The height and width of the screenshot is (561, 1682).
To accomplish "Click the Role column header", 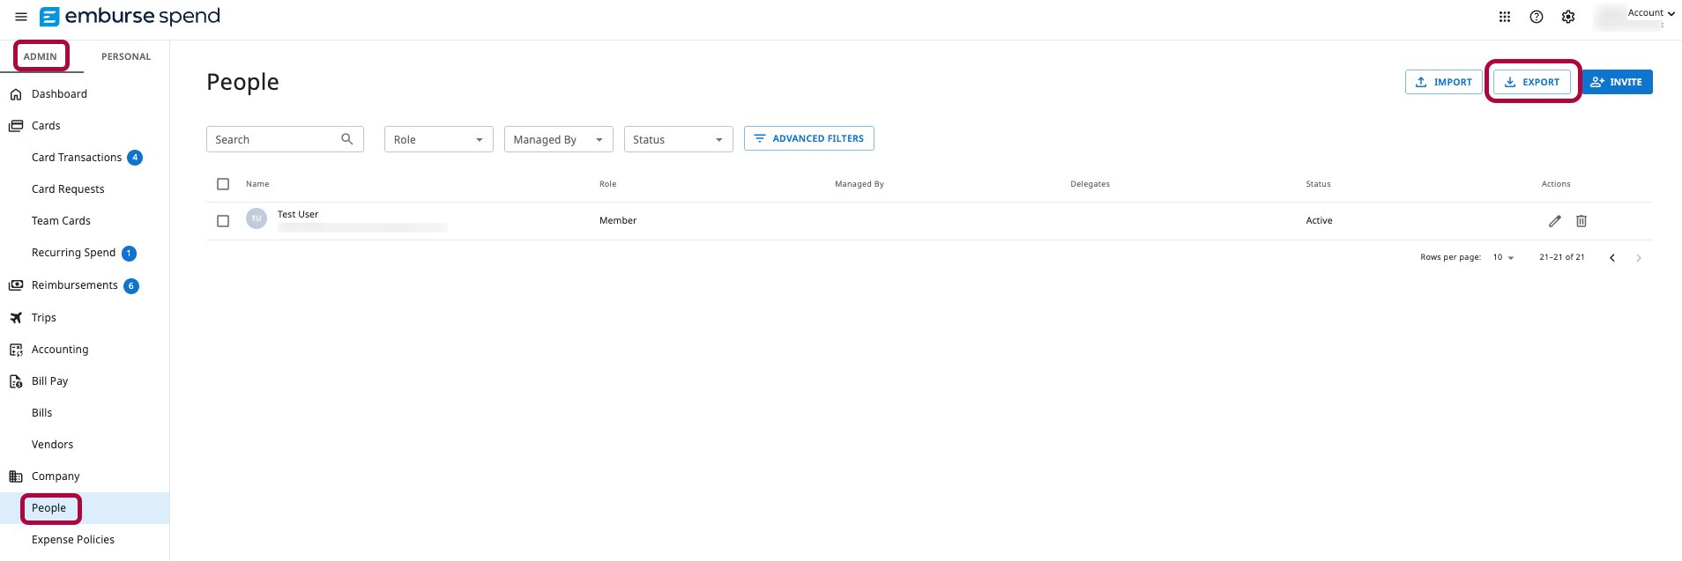I will tap(608, 184).
